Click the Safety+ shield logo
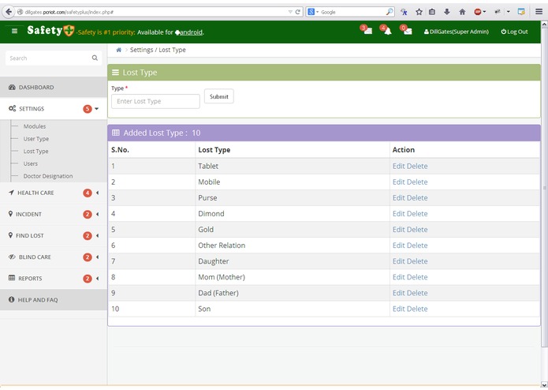Image resolution: width=548 pixels, height=390 pixels. coord(69,31)
